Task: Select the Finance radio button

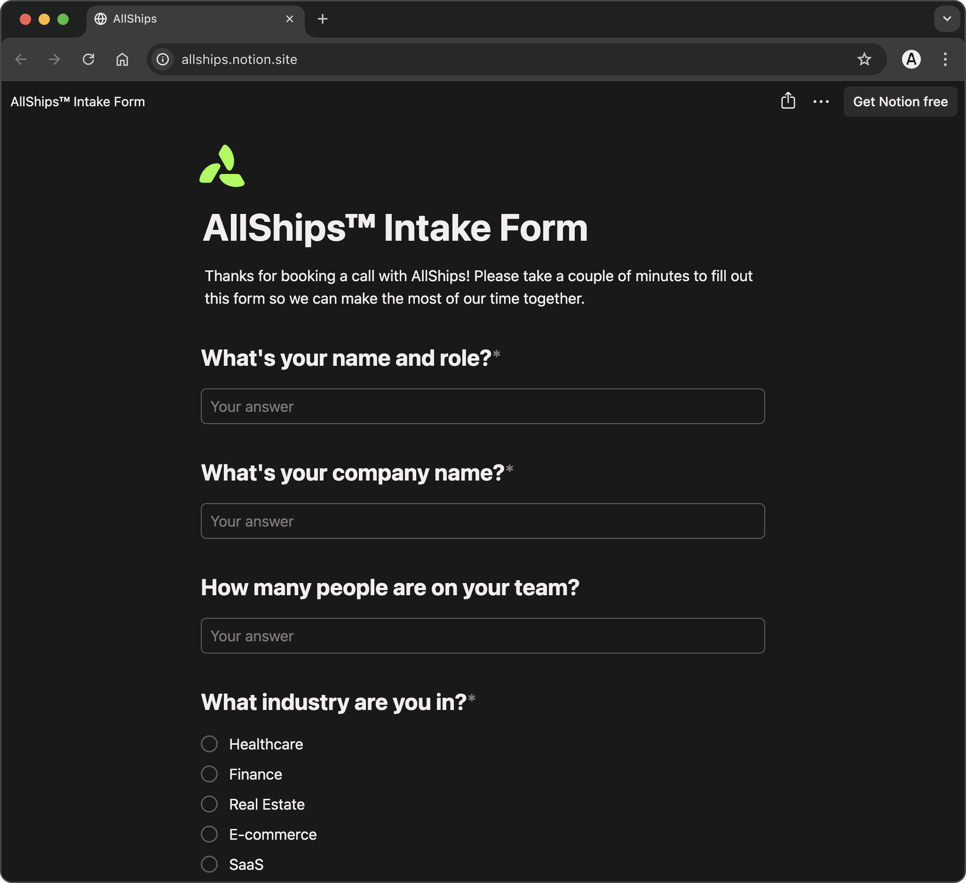Action: pos(209,774)
